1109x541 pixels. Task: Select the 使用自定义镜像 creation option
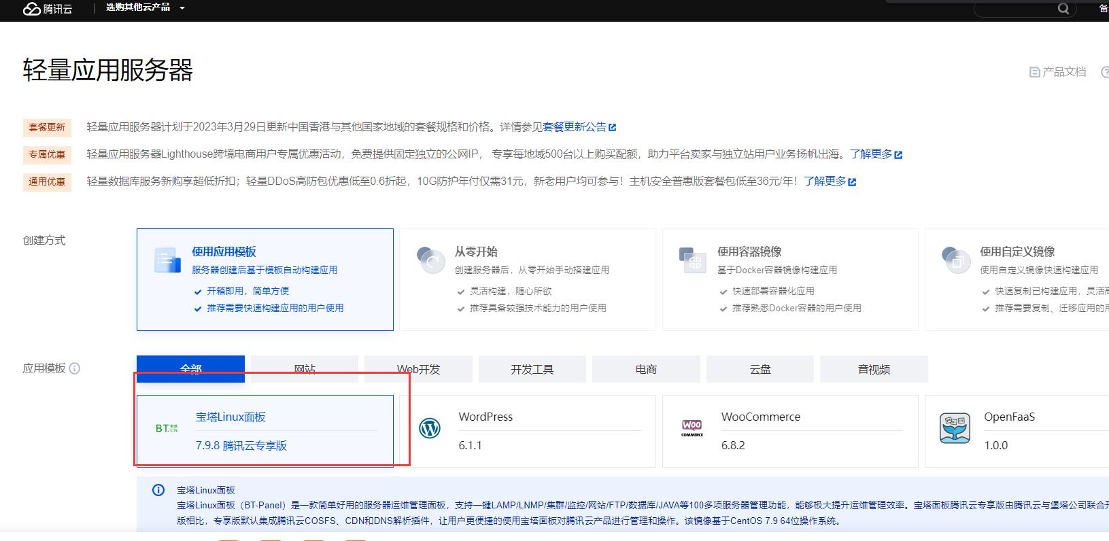(x=1017, y=279)
